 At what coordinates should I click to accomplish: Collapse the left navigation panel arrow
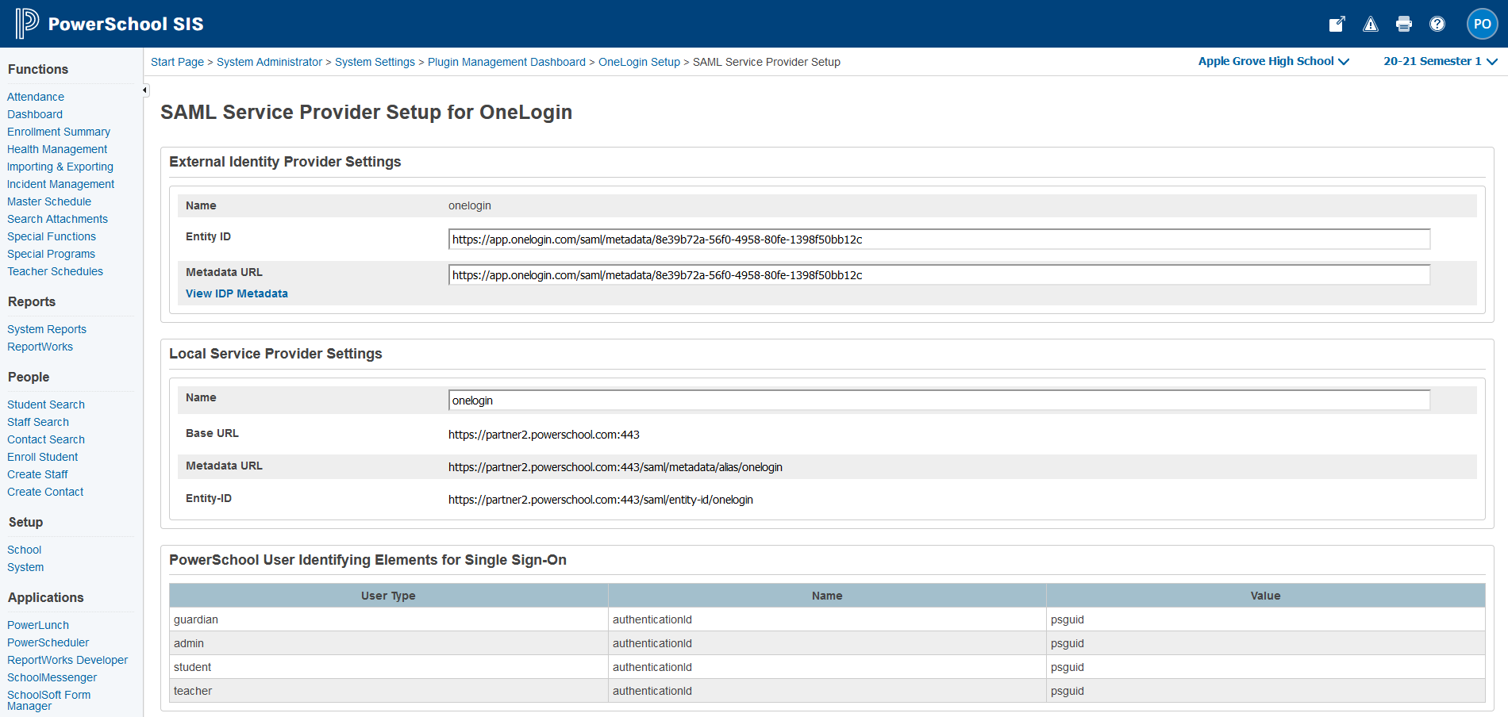click(x=145, y=90)
